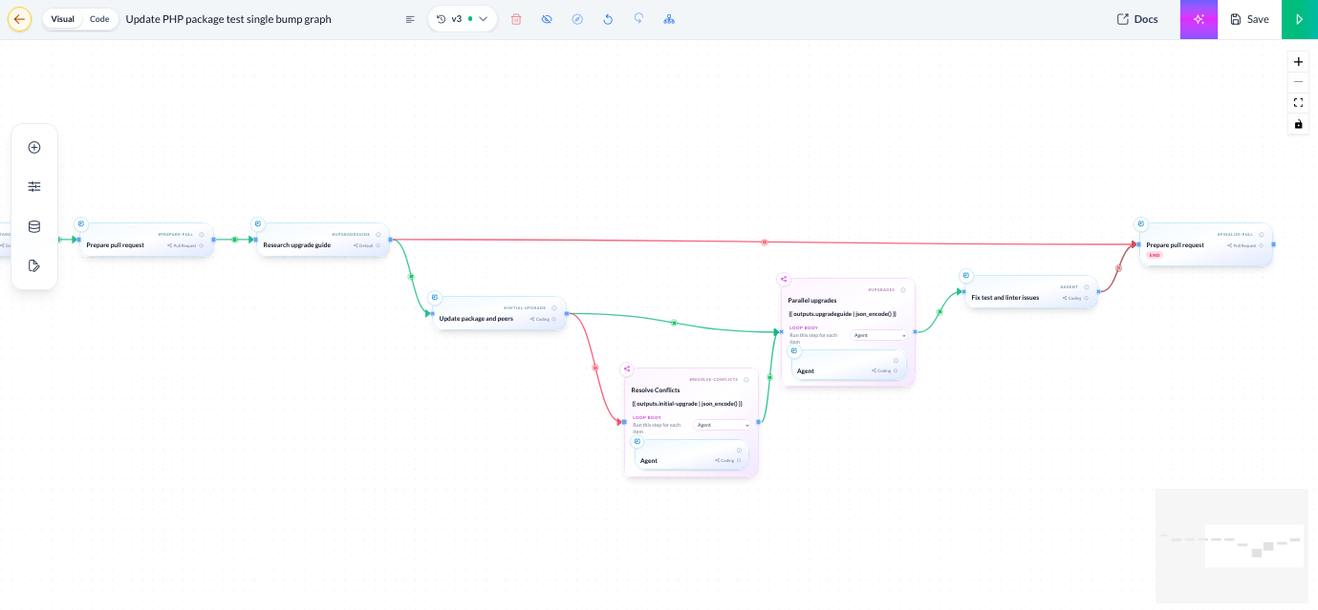
Task: Click the agent icon on Fix test node
Action: (966, 276)
